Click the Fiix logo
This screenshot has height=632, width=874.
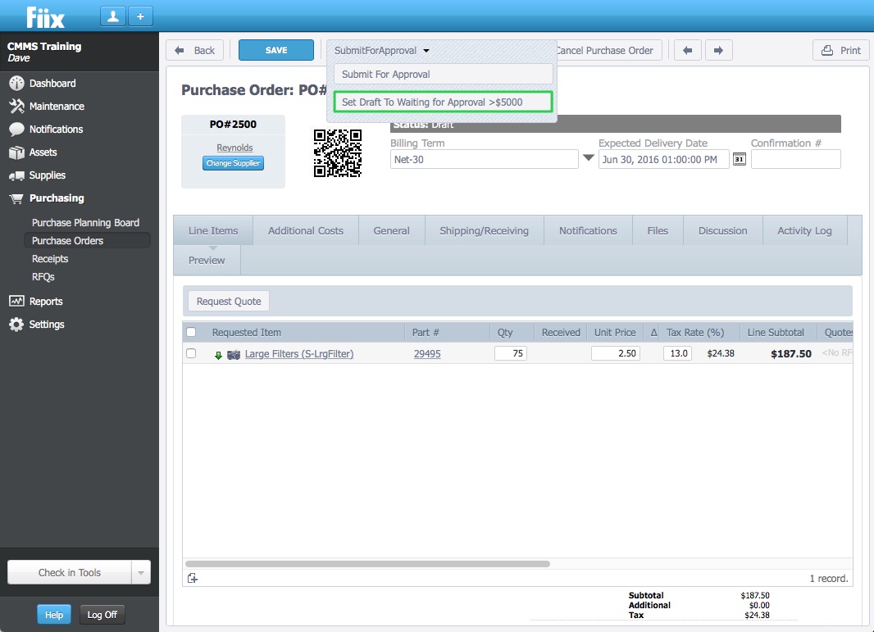pos(45,18)
